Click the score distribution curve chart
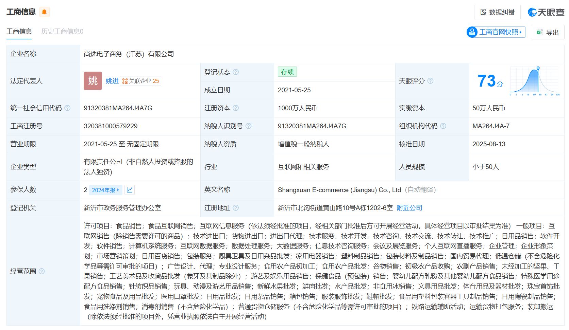Image resolution: width=569 pixels, height=330 pixels. pyautogui.click(x=535, y=81)
